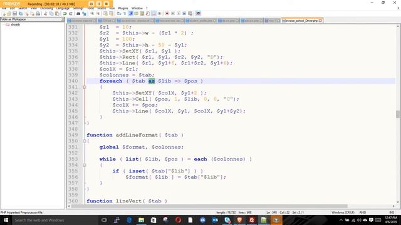
Task: Open Task View on the taskbar
Action: (x=104, y=220)
